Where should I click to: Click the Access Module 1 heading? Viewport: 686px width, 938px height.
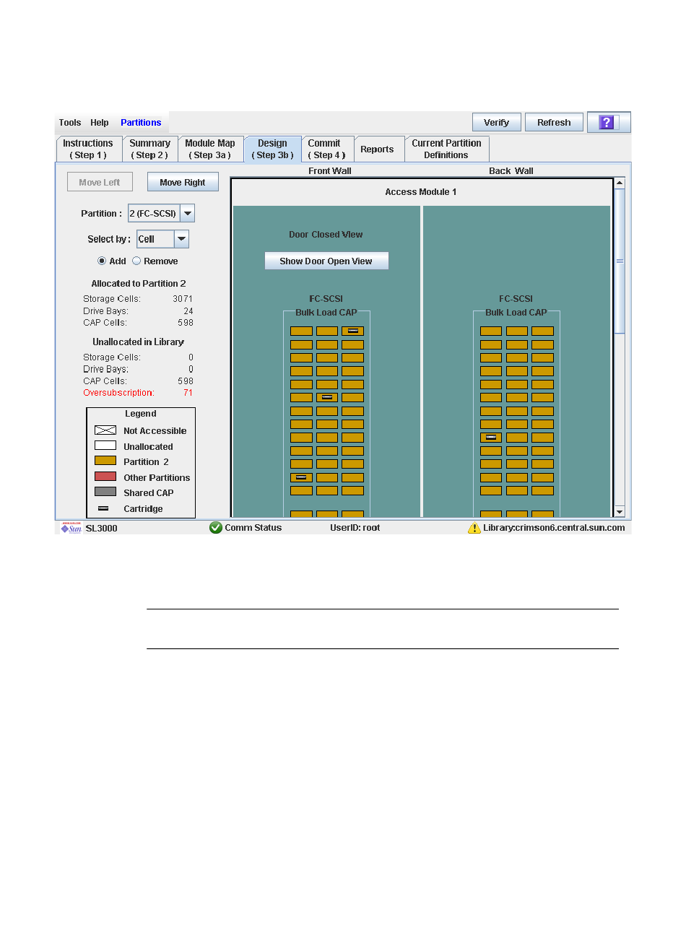421,192
